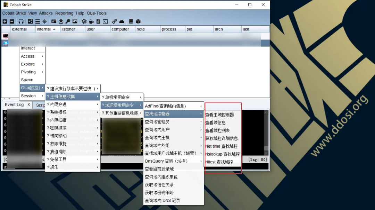
Task: Click the Disconnect minus icon in toolbar
Action: point(12,21)
